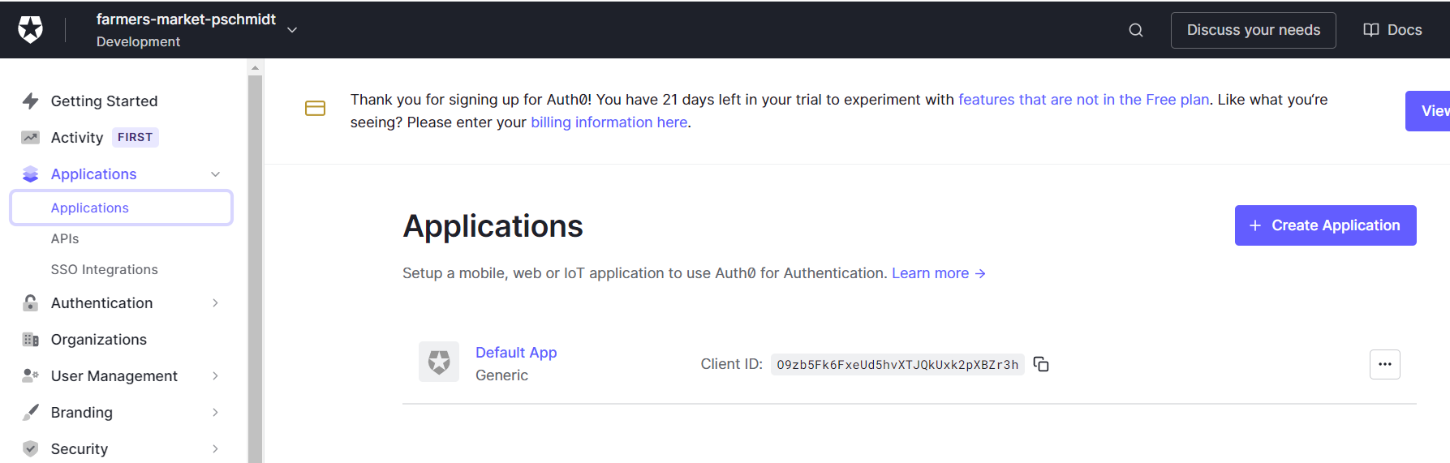The width and height of the screenshot is (1450, 463).
Task: Open search with the magnifier icon
Action: pyautogui.click(x=1136, y=30)
